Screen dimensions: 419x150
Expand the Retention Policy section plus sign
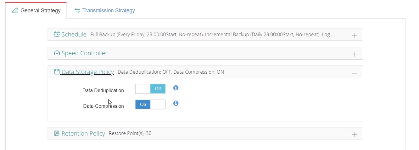click(354, 134)
